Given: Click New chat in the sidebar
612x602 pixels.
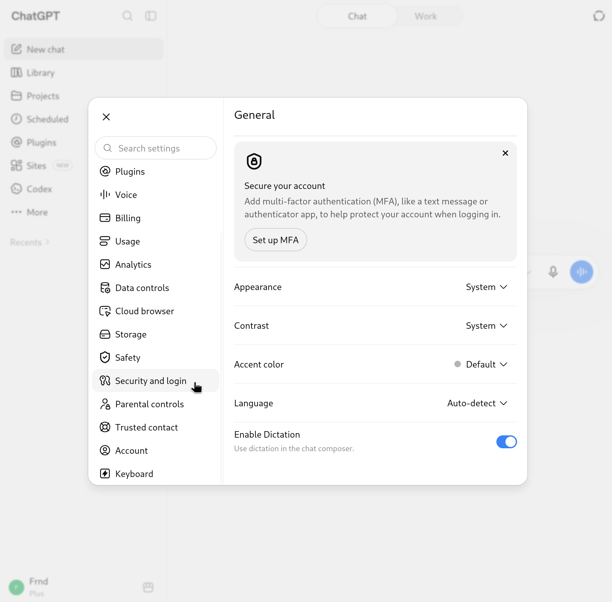Looking at the screenshot, I should [x=84, y=49].
